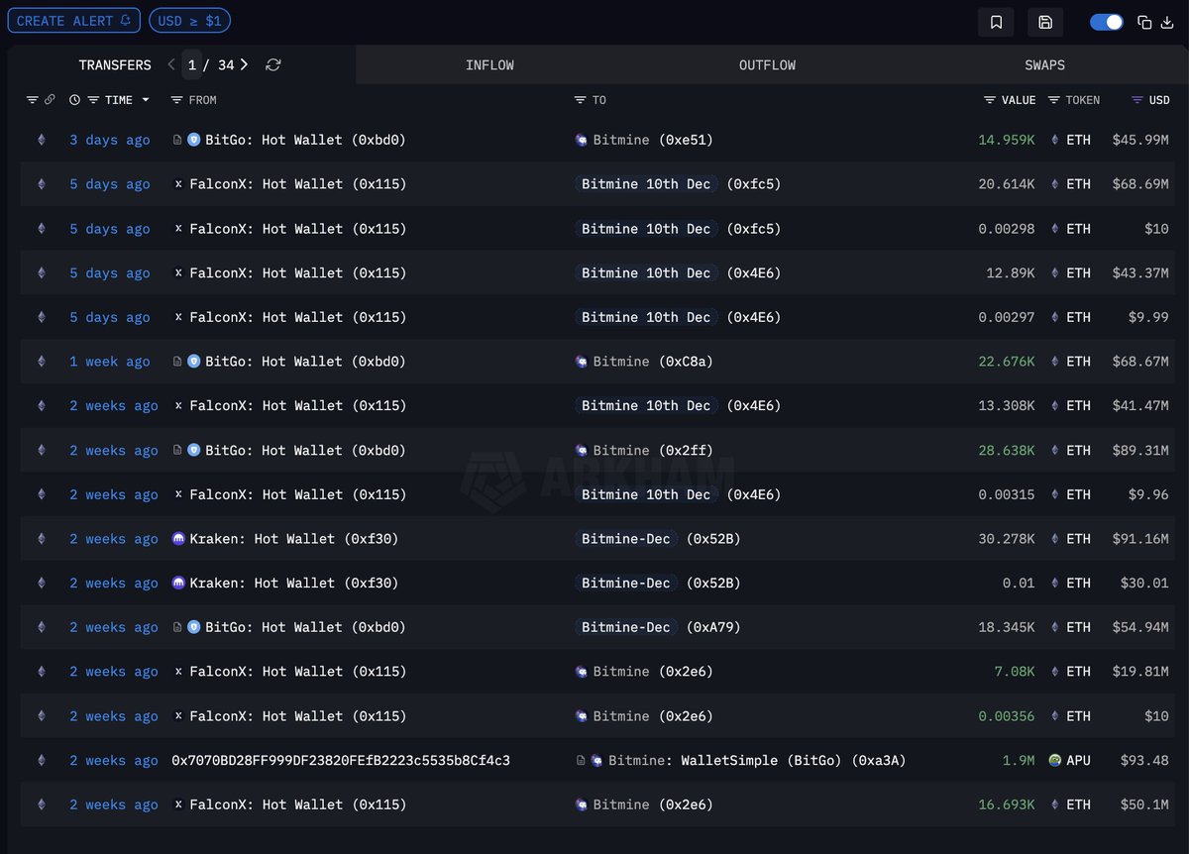Click the $50.1M USD amount

click(1144, 804)
